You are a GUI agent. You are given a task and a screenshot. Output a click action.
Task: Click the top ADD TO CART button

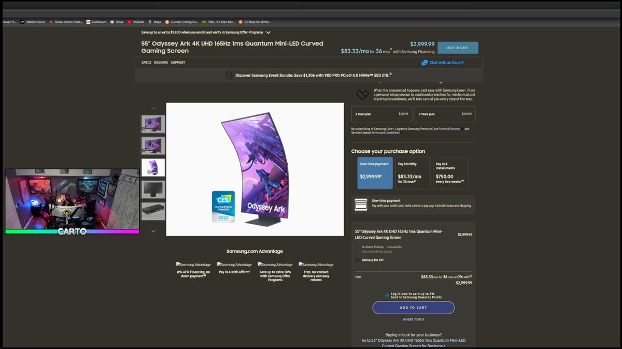pos(458,48)
